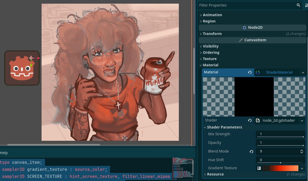Expand the Resource section

coord(205,174)
